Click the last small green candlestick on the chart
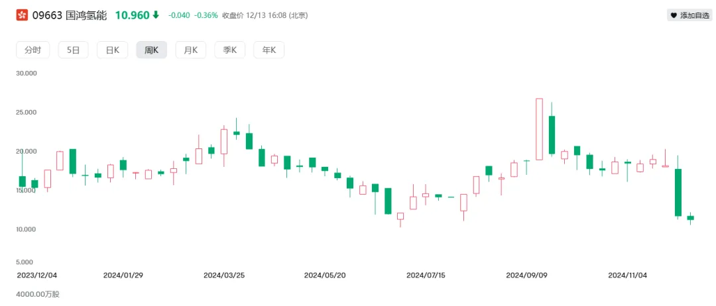The width and height of the screenshot is (716, 306). (x=690, y=218)
